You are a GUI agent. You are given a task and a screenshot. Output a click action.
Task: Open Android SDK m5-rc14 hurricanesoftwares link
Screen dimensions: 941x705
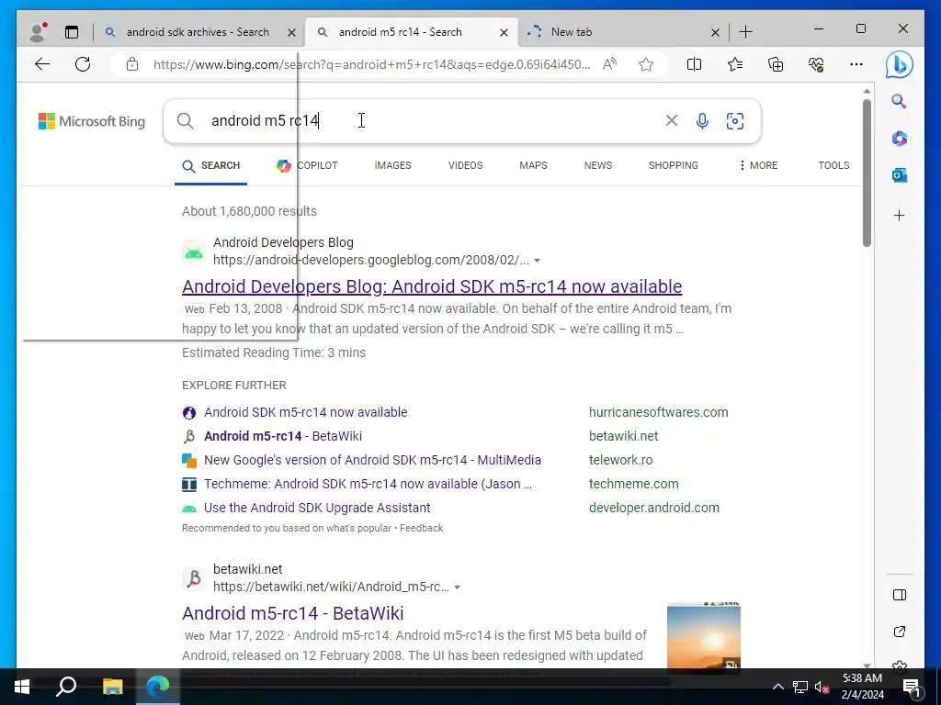(305, 412)
